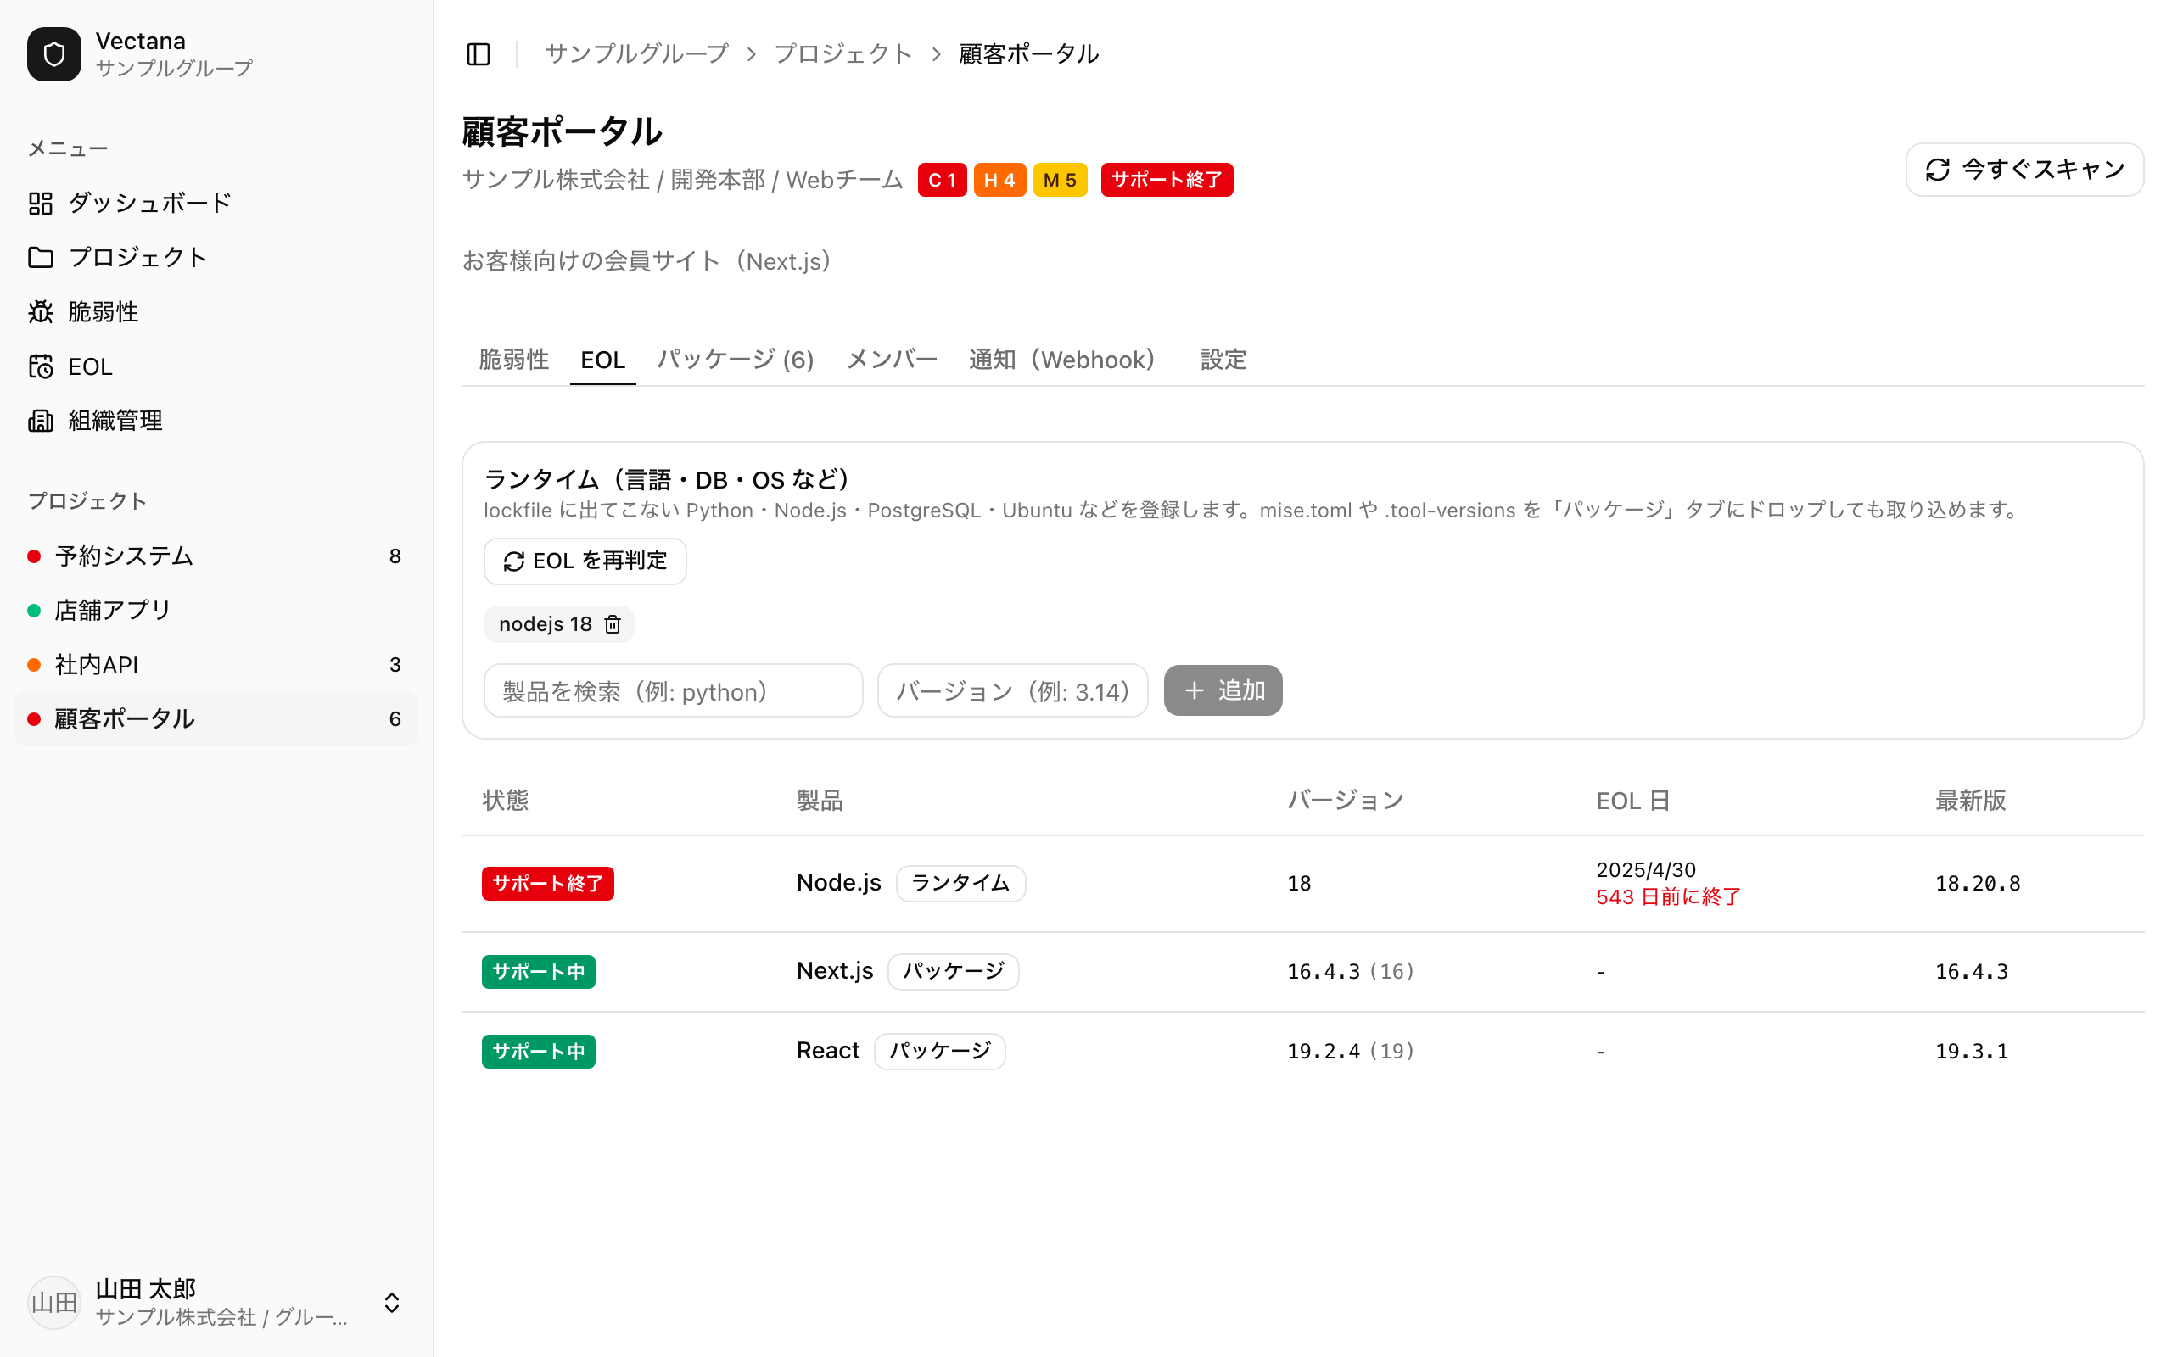Click the header サポート終了 badge

click(x=1167, y=180)
